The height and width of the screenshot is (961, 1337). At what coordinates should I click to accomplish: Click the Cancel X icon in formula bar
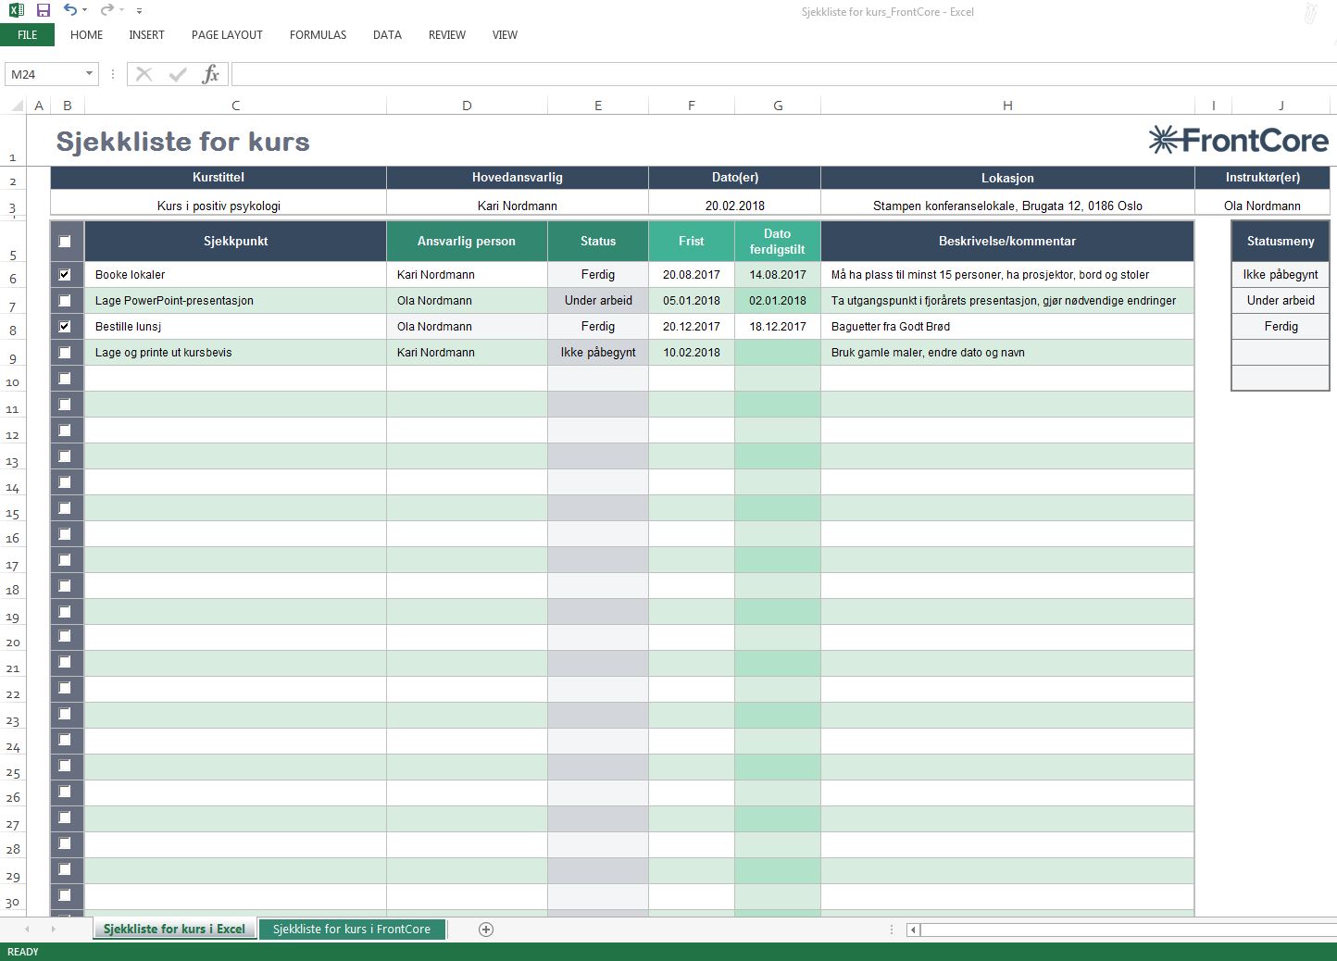click(144, 74)
